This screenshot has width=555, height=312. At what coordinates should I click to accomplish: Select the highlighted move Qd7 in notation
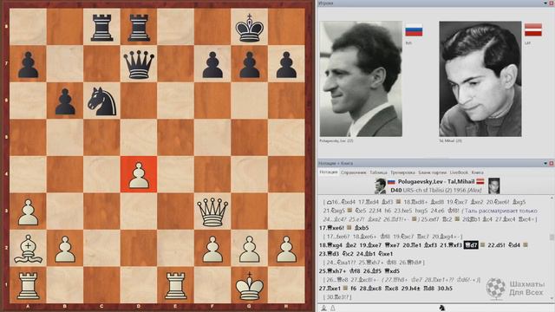click(471, 244)
